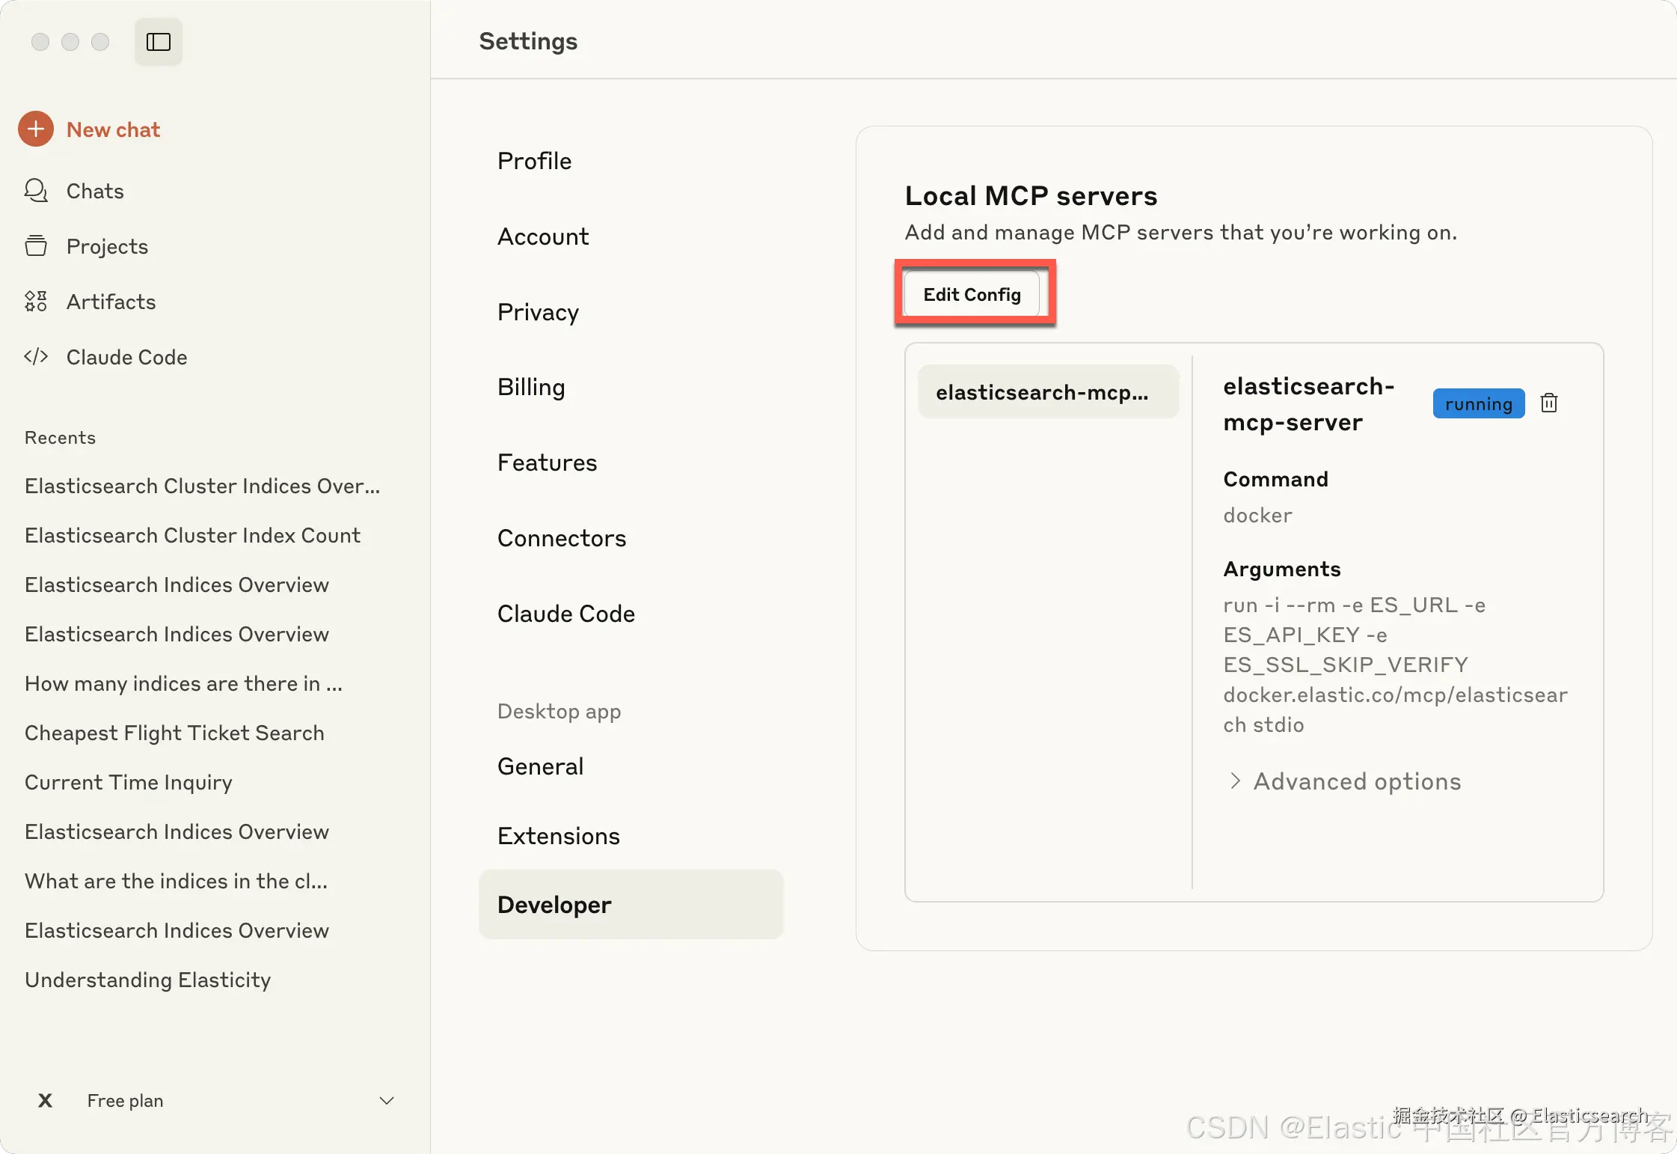Viewport: 1677px width, 1154px height.
Task: Open recent chat Elasticsearch Cluster Indices Over...
Action: [202, 486]
